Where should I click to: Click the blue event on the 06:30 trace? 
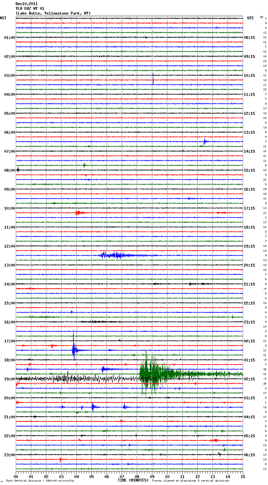click(205, 142)
